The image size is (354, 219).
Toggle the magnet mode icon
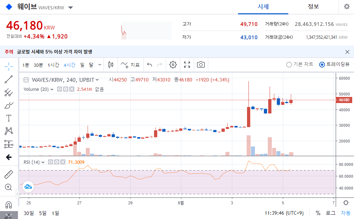click(x=9, y=205)
